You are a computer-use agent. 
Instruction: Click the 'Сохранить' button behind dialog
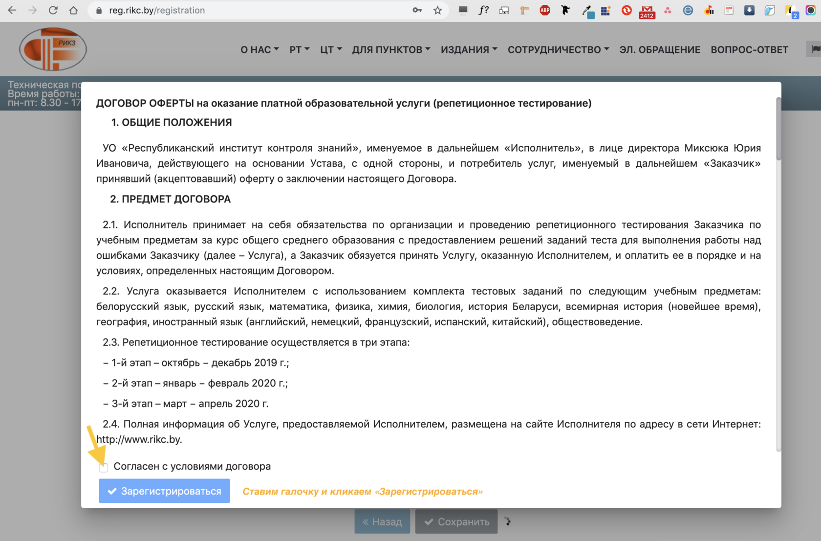coord(456,522)
